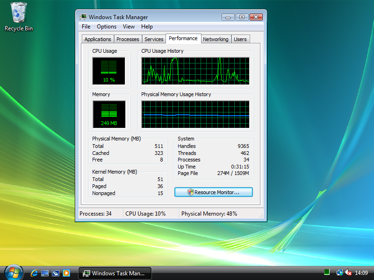Click the Resource Monitor button

click(214, 192)
